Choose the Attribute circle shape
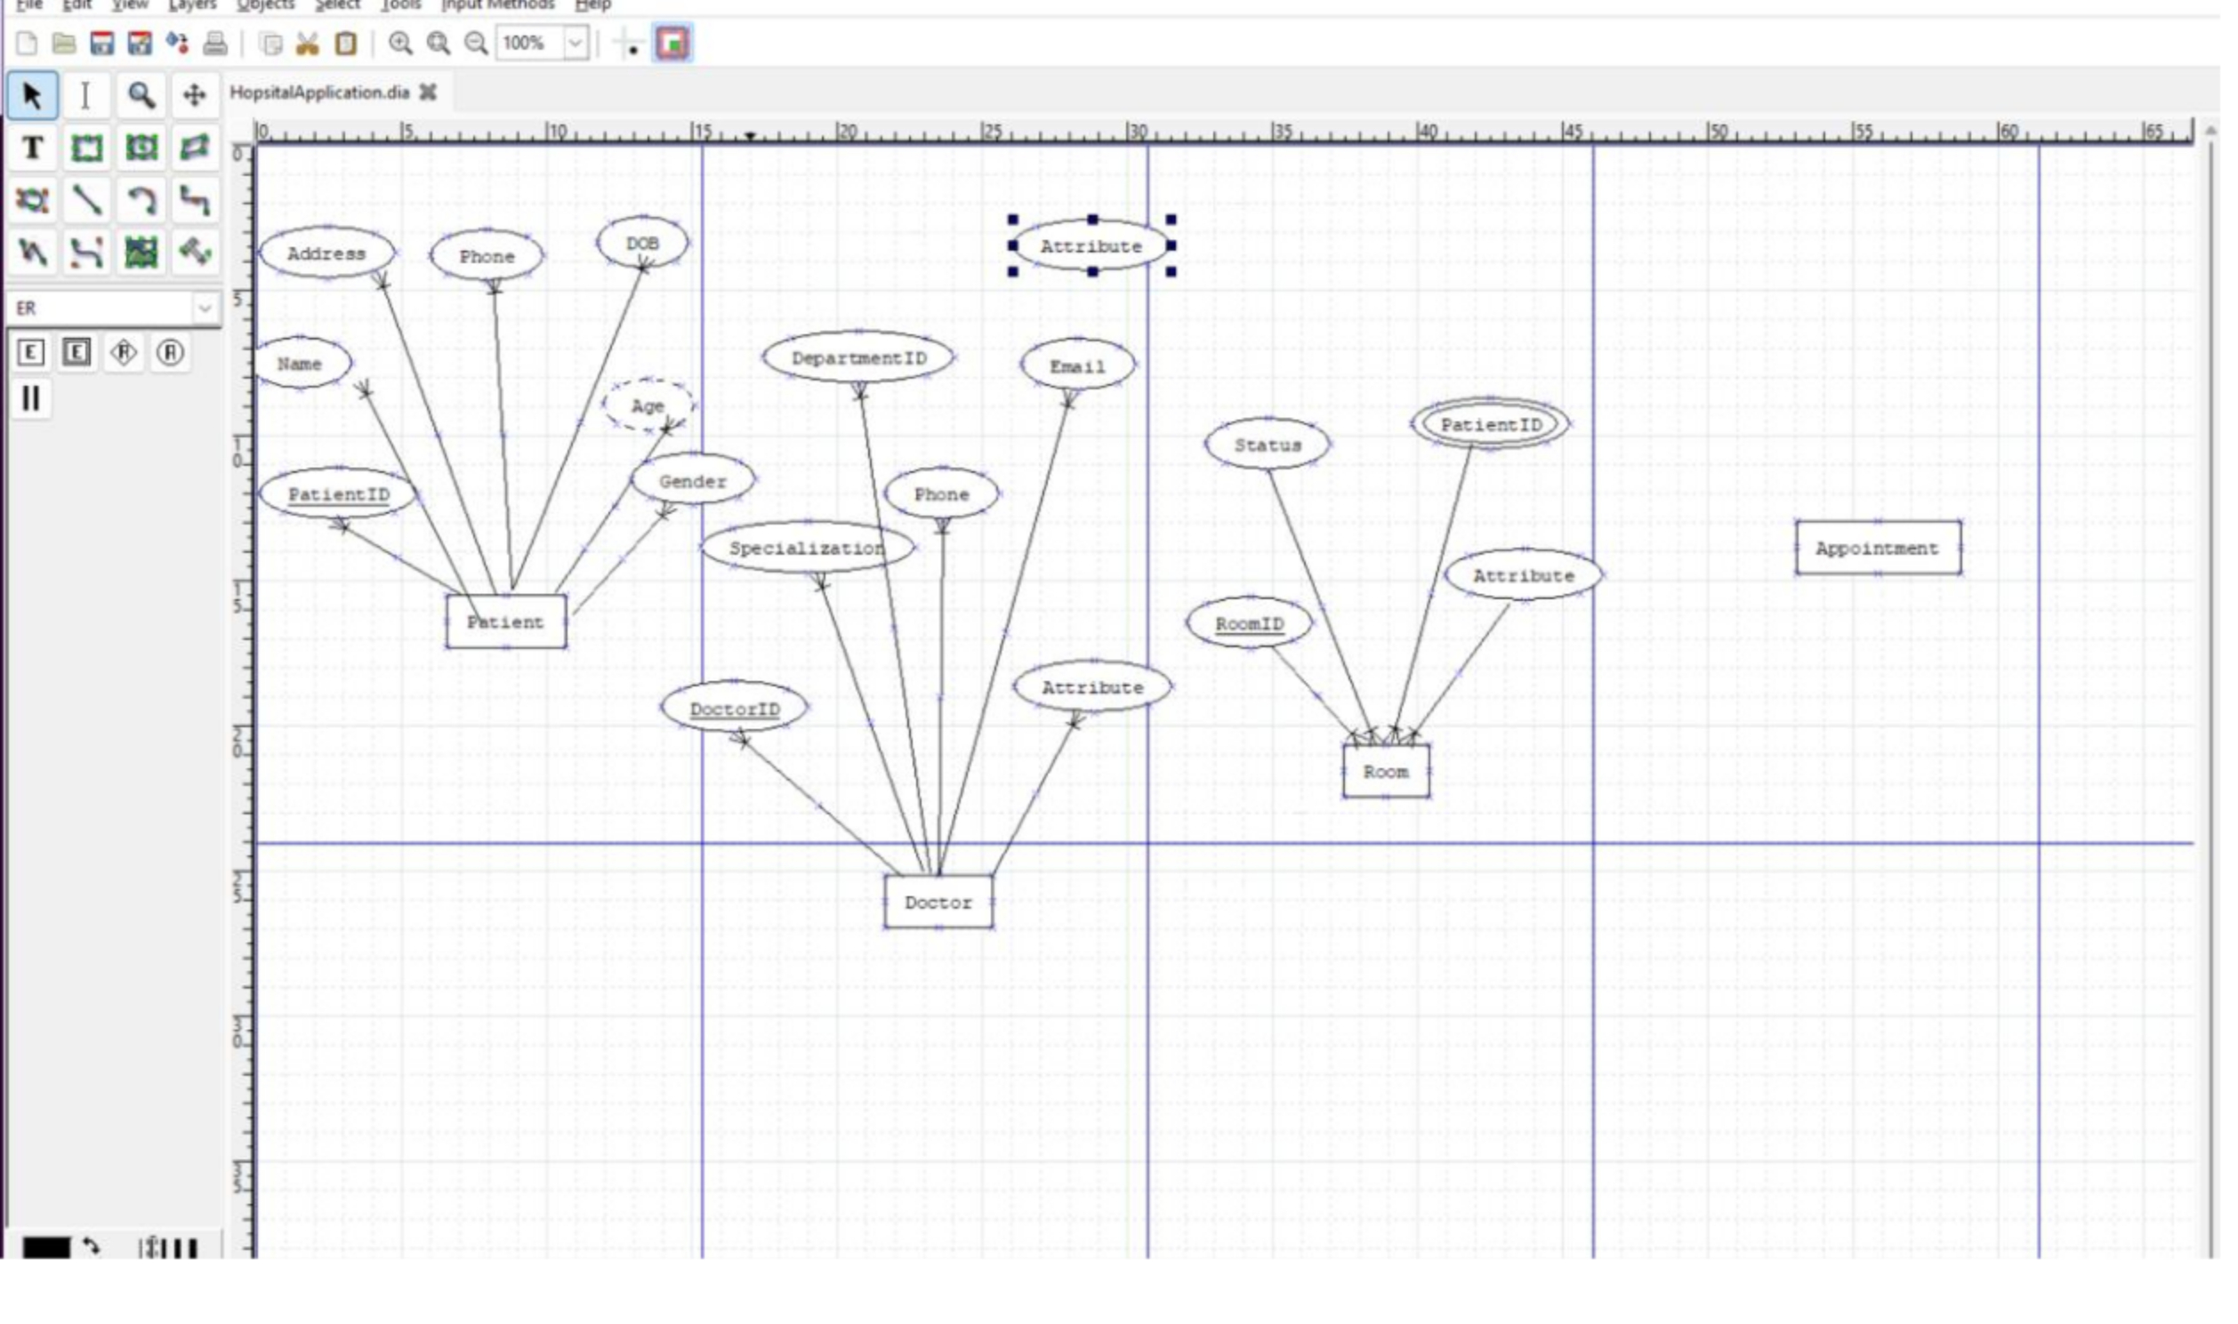The image size is (2238, 1324). click(x=172, y=352)
